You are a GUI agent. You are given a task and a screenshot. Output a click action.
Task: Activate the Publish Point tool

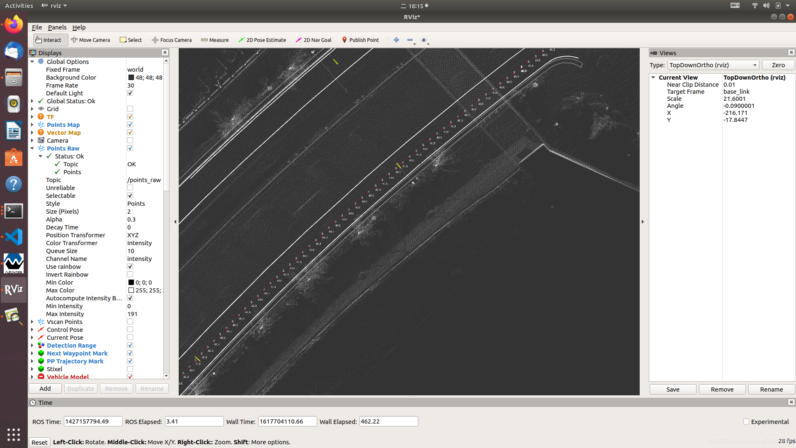[360, 40]
